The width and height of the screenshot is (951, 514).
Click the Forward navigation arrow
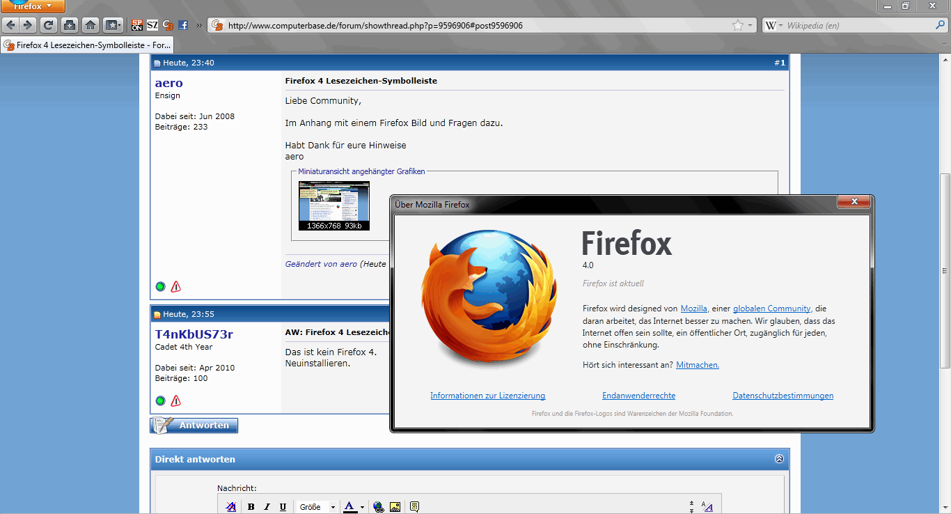point(27,25)
